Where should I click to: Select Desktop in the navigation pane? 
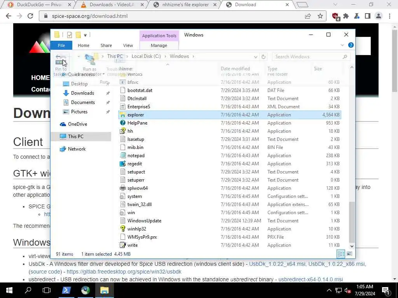79,84
